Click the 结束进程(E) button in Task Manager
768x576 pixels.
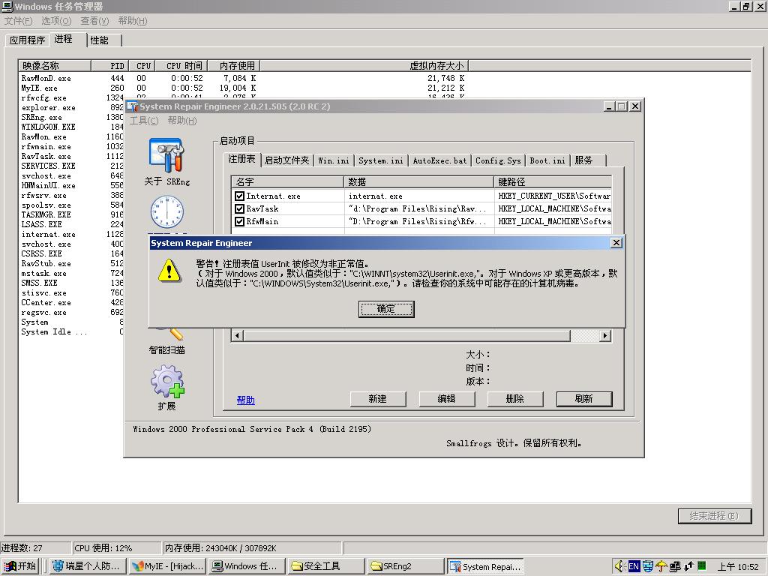715,516
